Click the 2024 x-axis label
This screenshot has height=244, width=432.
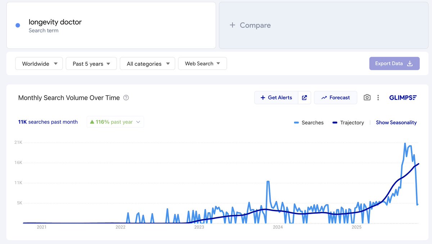278,227
